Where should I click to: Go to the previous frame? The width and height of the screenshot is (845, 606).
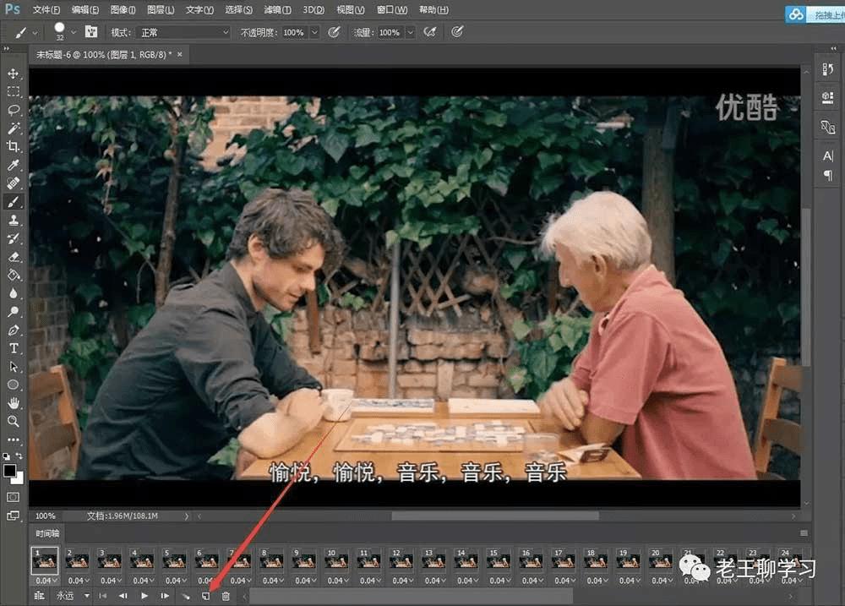point(123,596)
